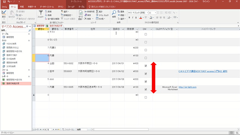Image resolution: width=240 pixels, height=135 pixels.
Task: Click first record navigation arrow at bottom
Action: pos(41,129)
